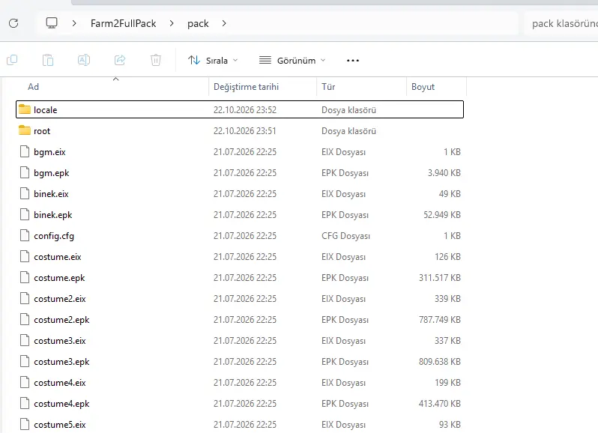Select the file name bgm.epk
This screenshot has height=433, width=598.
click(52, 172)
